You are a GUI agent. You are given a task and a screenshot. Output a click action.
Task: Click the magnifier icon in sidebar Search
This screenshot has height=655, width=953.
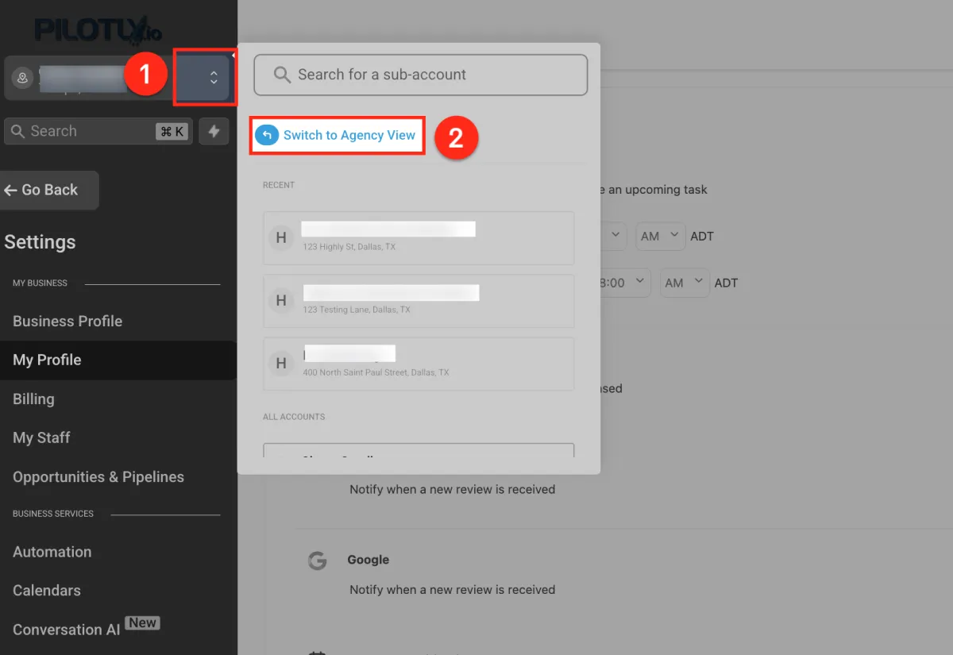17,132
